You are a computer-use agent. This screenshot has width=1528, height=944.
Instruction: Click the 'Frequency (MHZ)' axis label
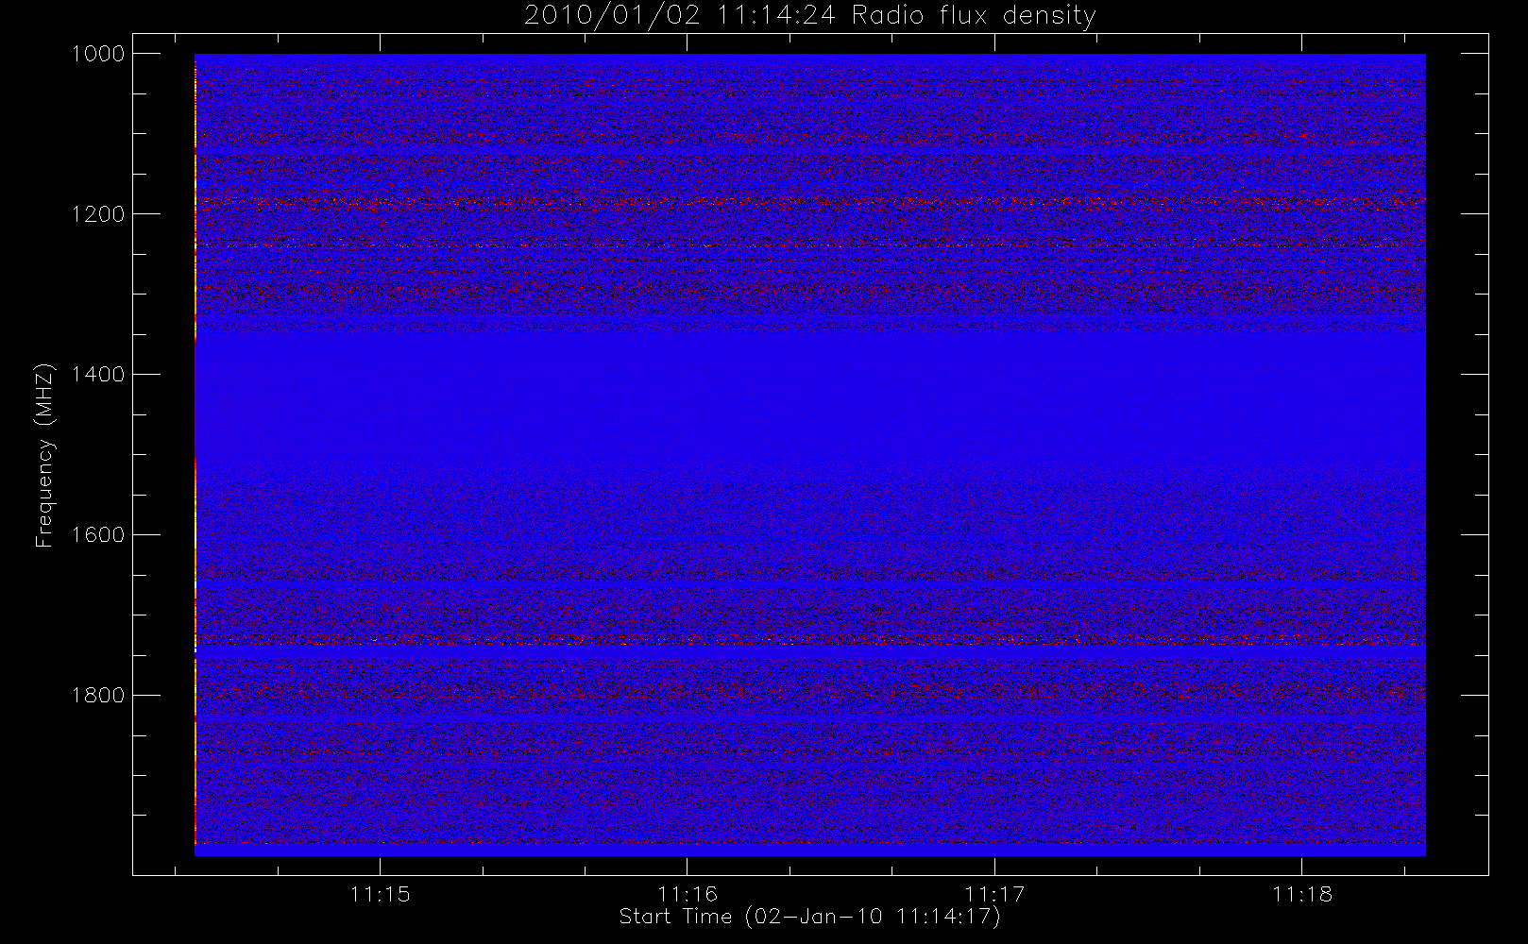(44, 455)
